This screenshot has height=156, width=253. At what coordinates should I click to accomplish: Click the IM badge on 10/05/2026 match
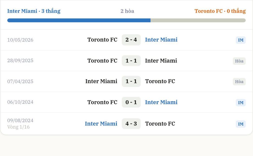241,40
